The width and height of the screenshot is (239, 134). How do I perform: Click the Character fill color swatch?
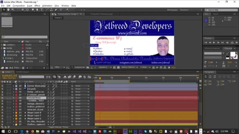point(233,54)
